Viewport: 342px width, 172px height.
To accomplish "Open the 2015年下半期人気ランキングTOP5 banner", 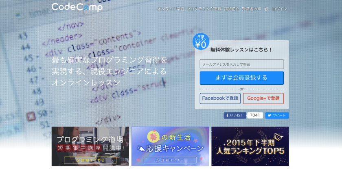I will (x=250, y=146).
